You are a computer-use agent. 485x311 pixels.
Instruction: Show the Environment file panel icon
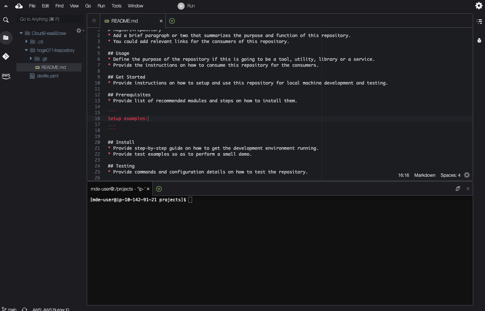6,37
